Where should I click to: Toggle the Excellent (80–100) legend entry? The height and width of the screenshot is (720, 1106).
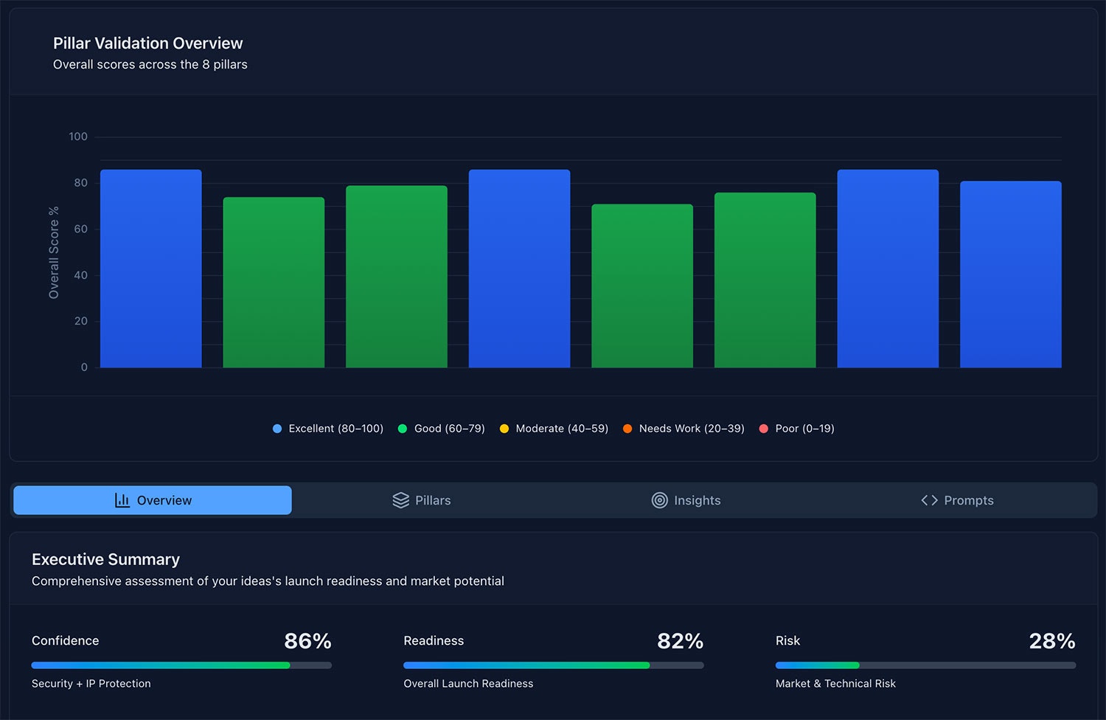[327, 428]
